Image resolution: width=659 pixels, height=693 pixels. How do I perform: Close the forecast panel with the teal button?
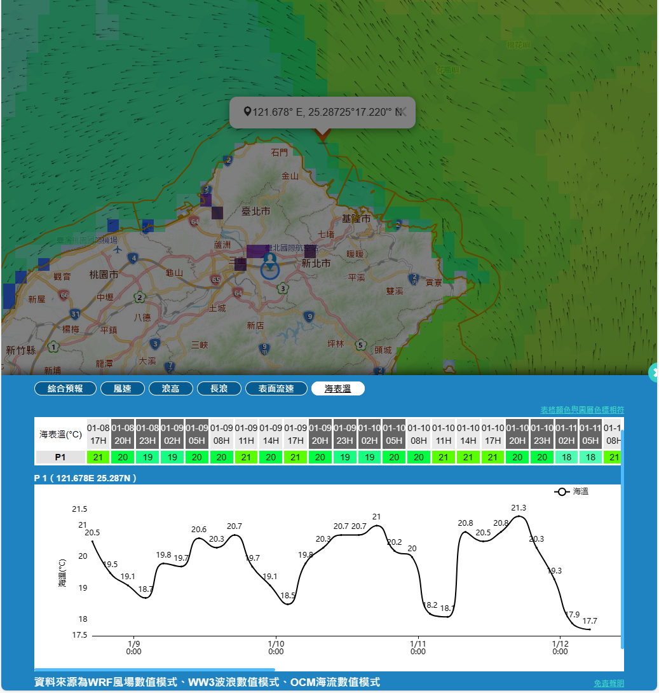click(654, 373)
